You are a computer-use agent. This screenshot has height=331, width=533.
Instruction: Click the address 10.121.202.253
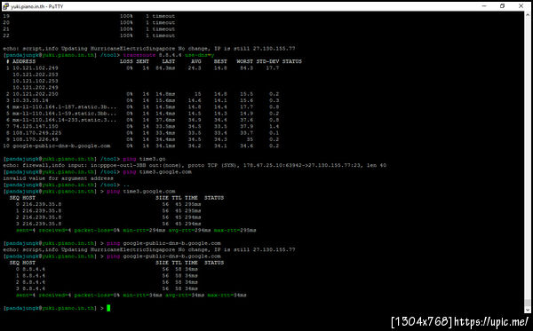click(36, 75)
